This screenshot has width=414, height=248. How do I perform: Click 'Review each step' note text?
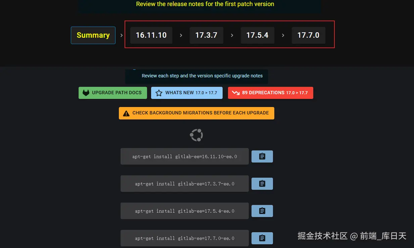202,76
